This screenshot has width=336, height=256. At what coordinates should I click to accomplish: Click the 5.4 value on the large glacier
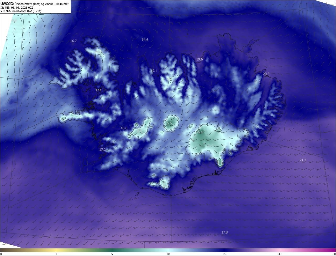(x=200, y=132)
